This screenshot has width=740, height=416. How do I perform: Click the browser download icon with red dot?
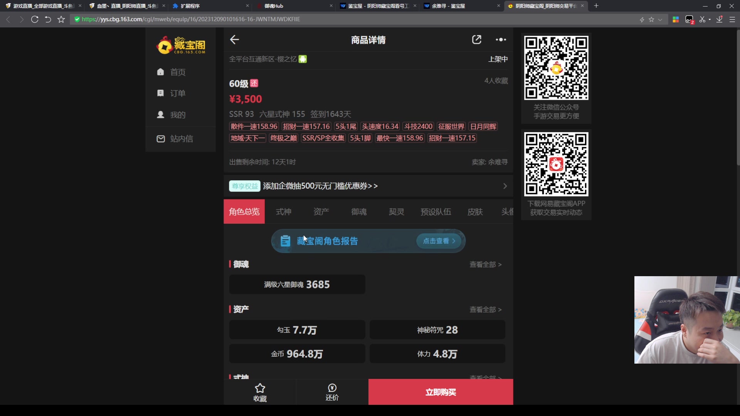click(719, 19)
